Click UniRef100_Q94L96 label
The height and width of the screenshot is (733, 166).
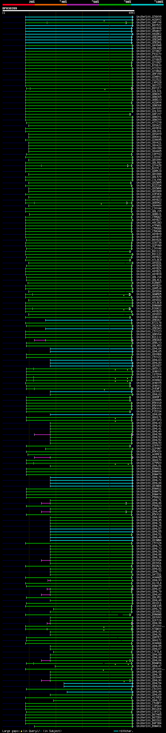(149, 692)
